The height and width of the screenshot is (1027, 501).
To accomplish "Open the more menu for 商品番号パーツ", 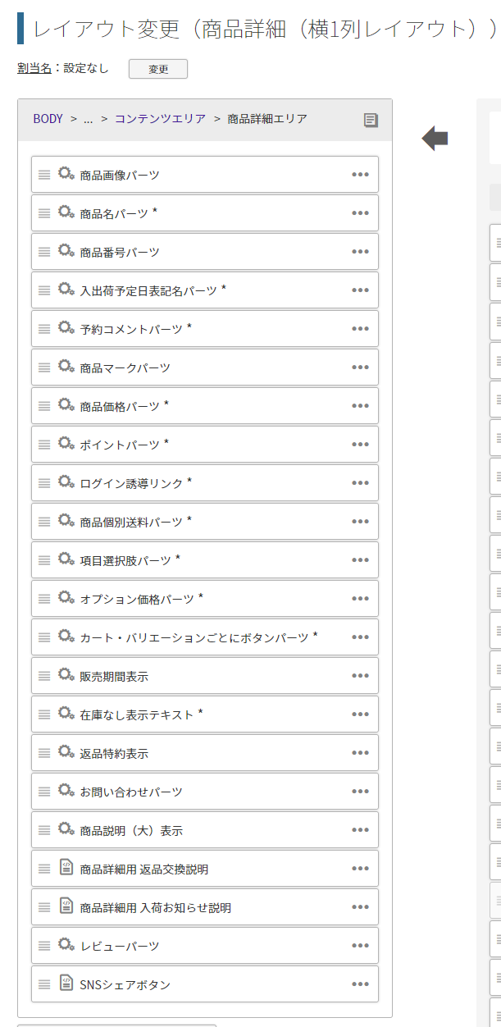I will [360, 252].
